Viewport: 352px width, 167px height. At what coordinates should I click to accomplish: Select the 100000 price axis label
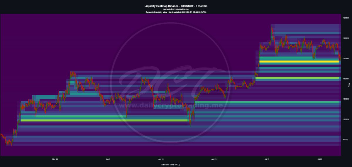tap(346, 119)
